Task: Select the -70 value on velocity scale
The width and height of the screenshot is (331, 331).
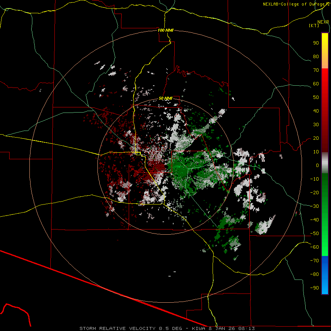Action: 314,261
